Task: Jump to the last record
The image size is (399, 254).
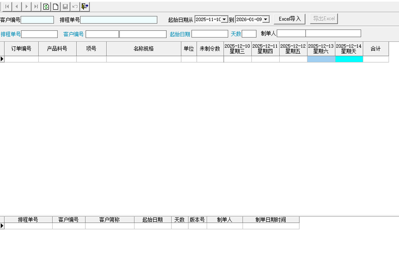Action: pos(36,7)
